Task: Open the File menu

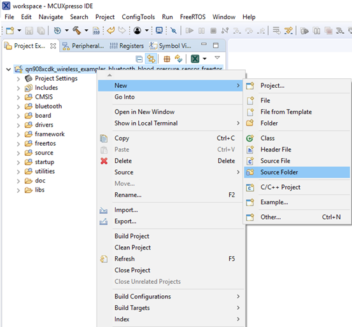Action: [9, 17]
